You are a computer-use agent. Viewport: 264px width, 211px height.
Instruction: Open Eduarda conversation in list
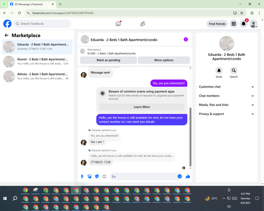click(37, 46)
